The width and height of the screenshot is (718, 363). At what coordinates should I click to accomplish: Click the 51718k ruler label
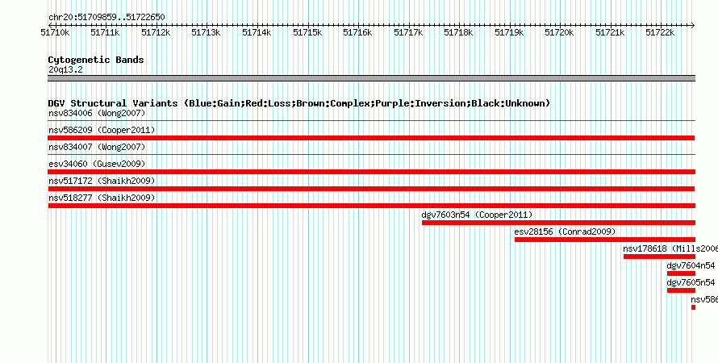click(x=458, y=32)
